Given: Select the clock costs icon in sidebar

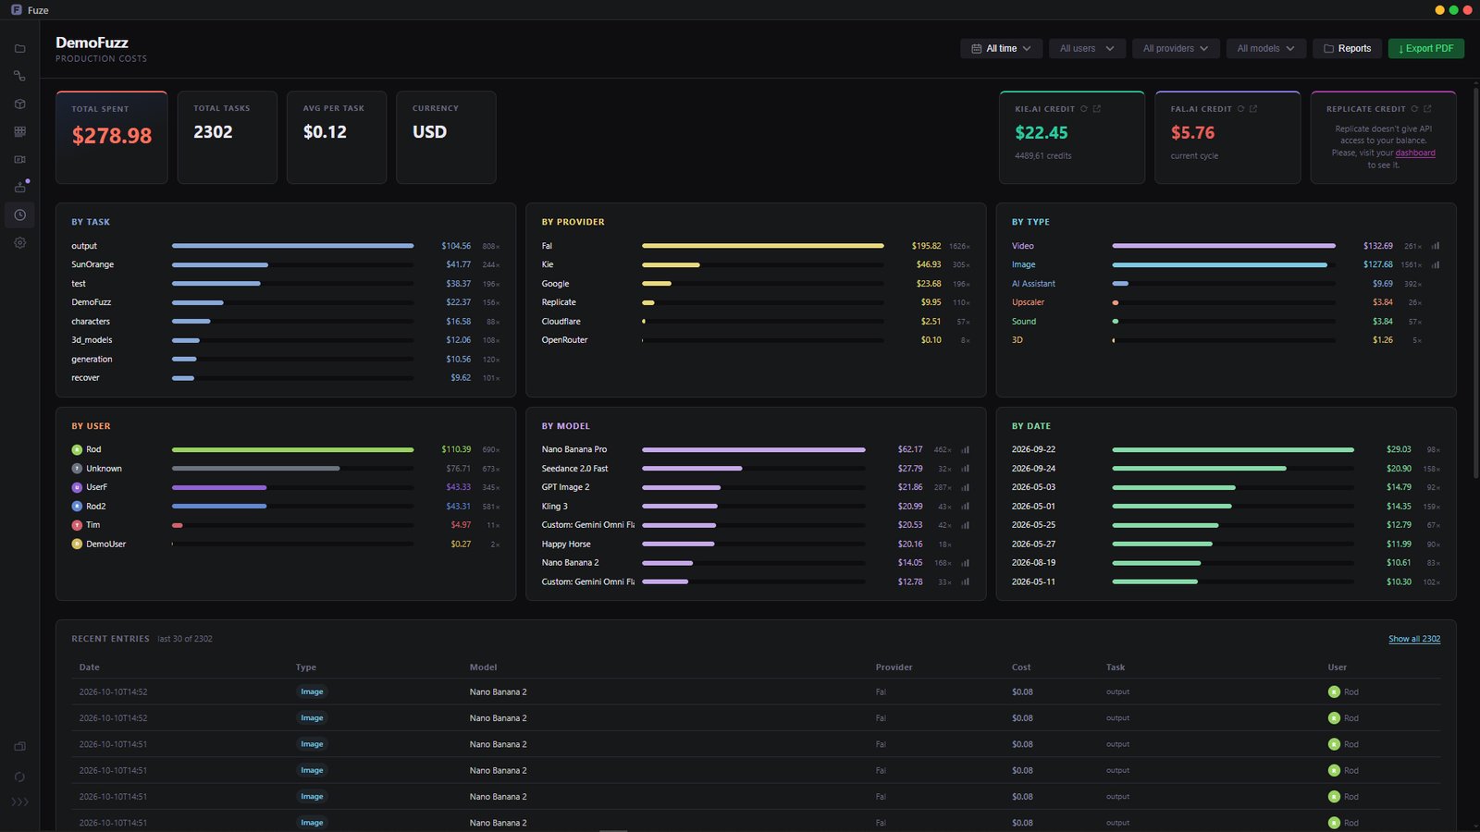Looking at the screenshot, I should (19, 214).
